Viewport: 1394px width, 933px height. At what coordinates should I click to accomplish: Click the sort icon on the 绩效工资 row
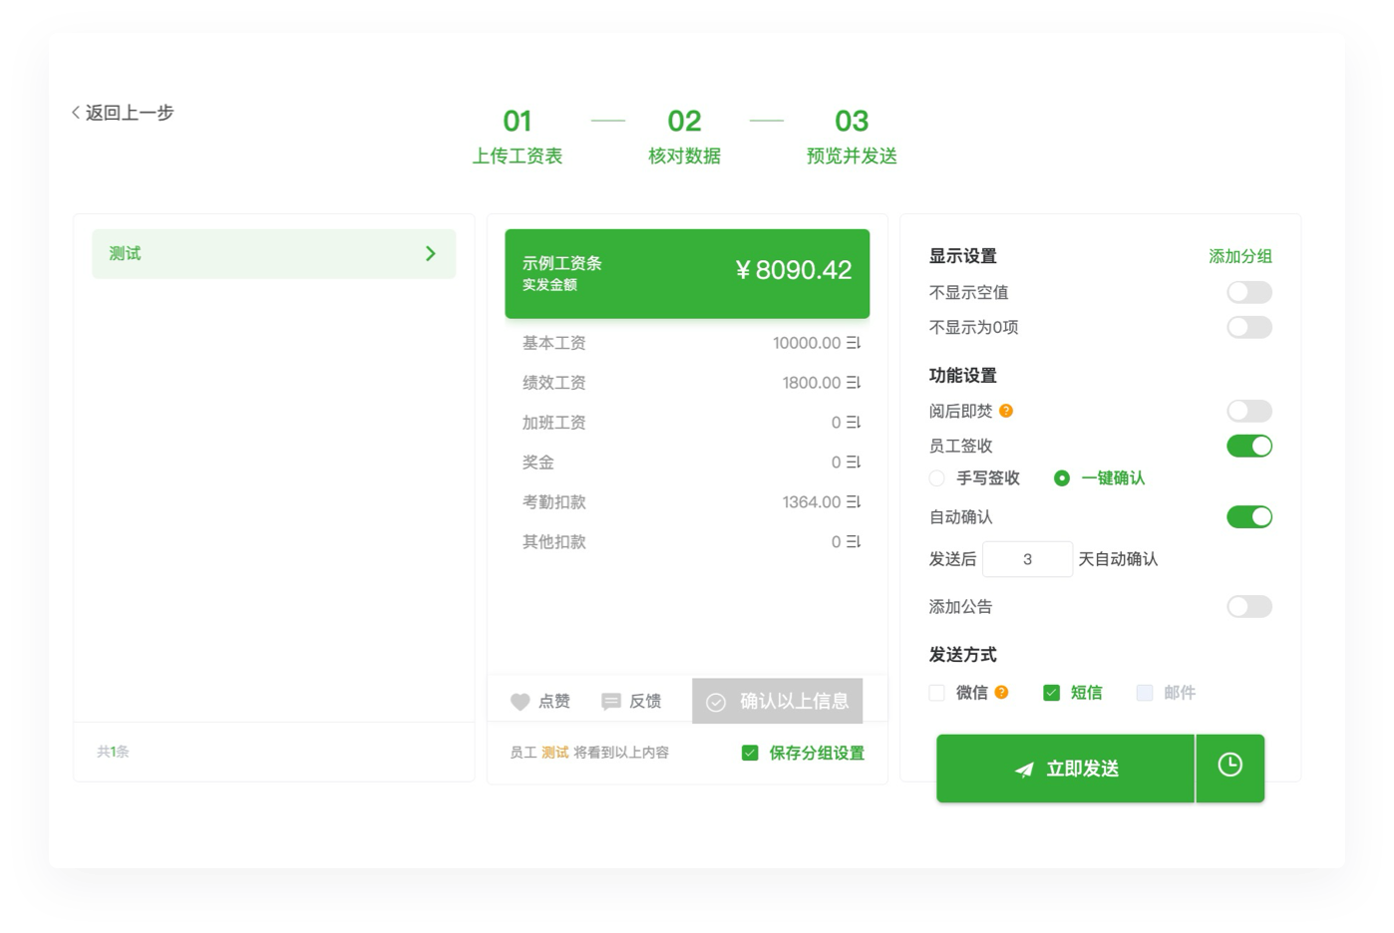coord(854,383)
